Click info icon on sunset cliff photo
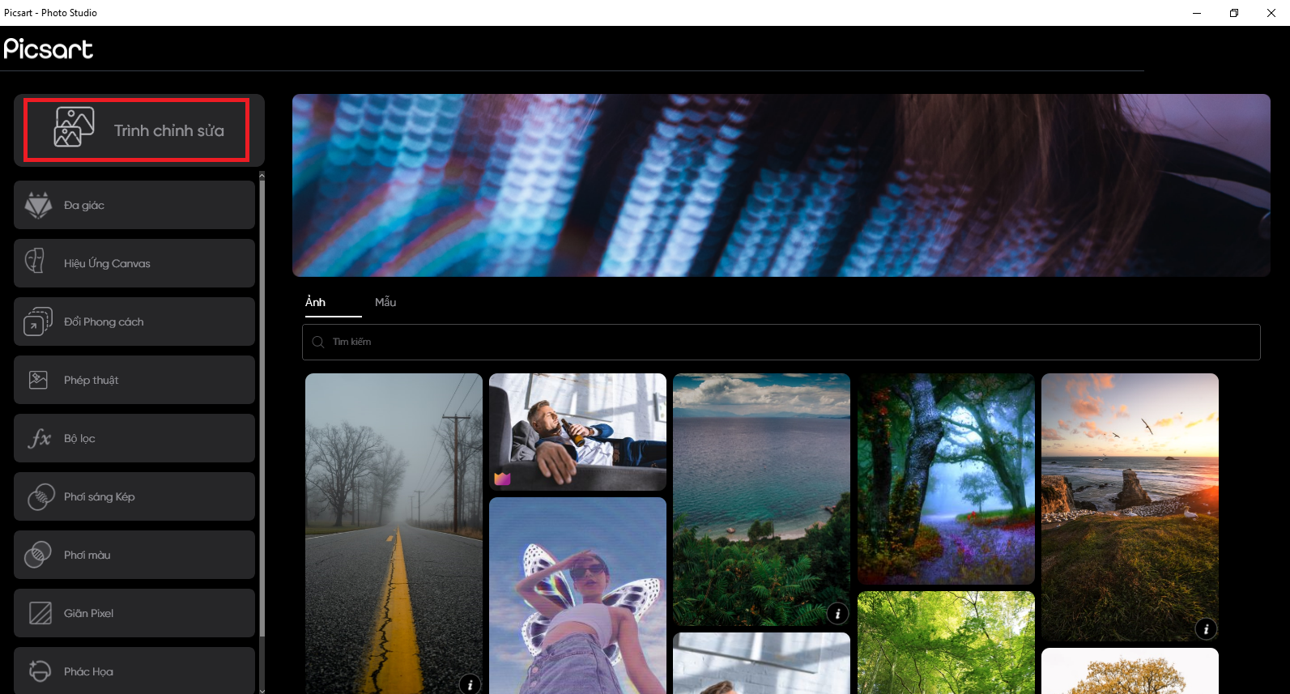1290x694 pixels. point(1206,629)
